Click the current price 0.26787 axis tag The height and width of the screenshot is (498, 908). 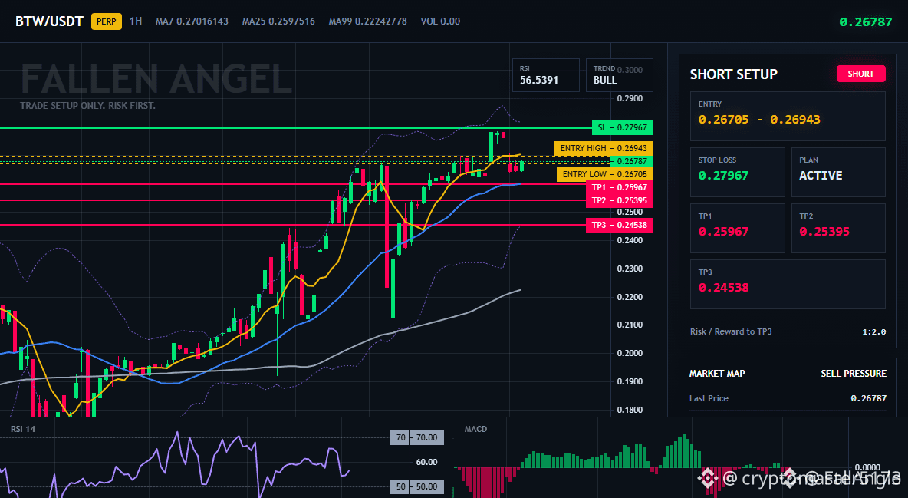pyautogui.click(x=633, y=161)
